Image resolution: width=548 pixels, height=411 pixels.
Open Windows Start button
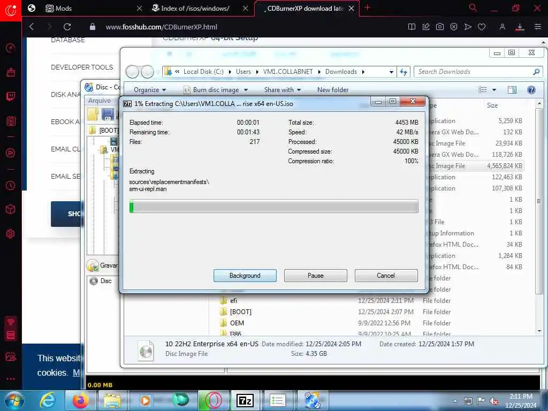(14, 401)
